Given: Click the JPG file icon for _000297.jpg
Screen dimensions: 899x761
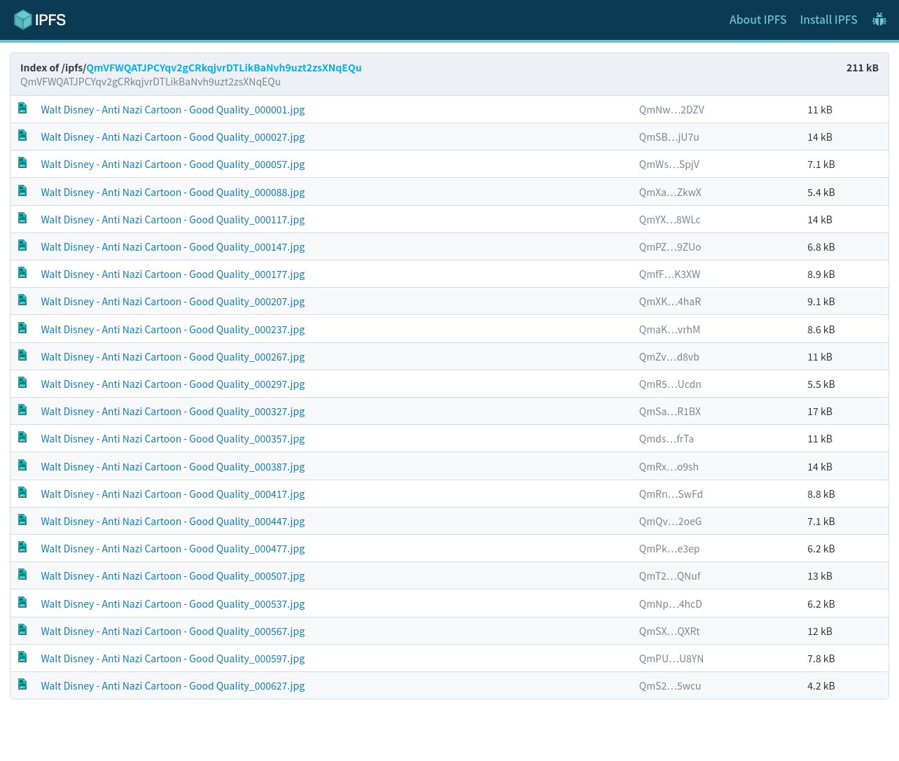Looking at the screenshot, I should (x=22, y=383).
